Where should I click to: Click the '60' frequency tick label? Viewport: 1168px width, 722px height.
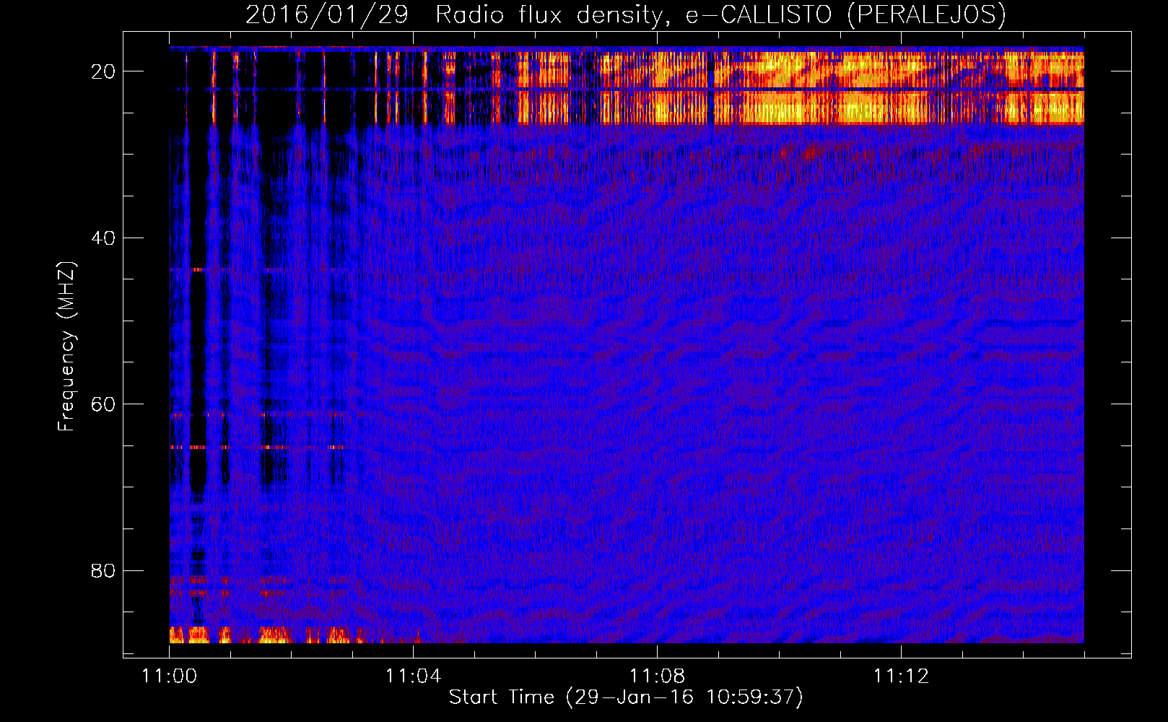pos(103,404)
